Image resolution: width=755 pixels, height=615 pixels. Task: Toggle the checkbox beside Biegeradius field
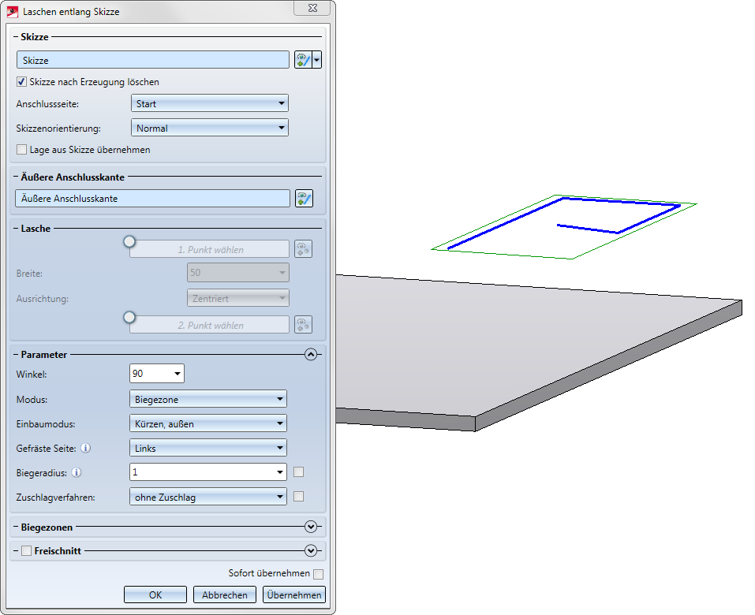pos(298,472)
